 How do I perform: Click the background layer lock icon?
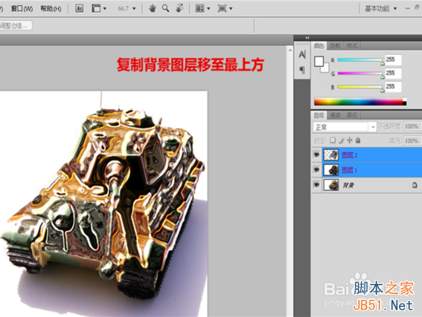tap(414, 185)
